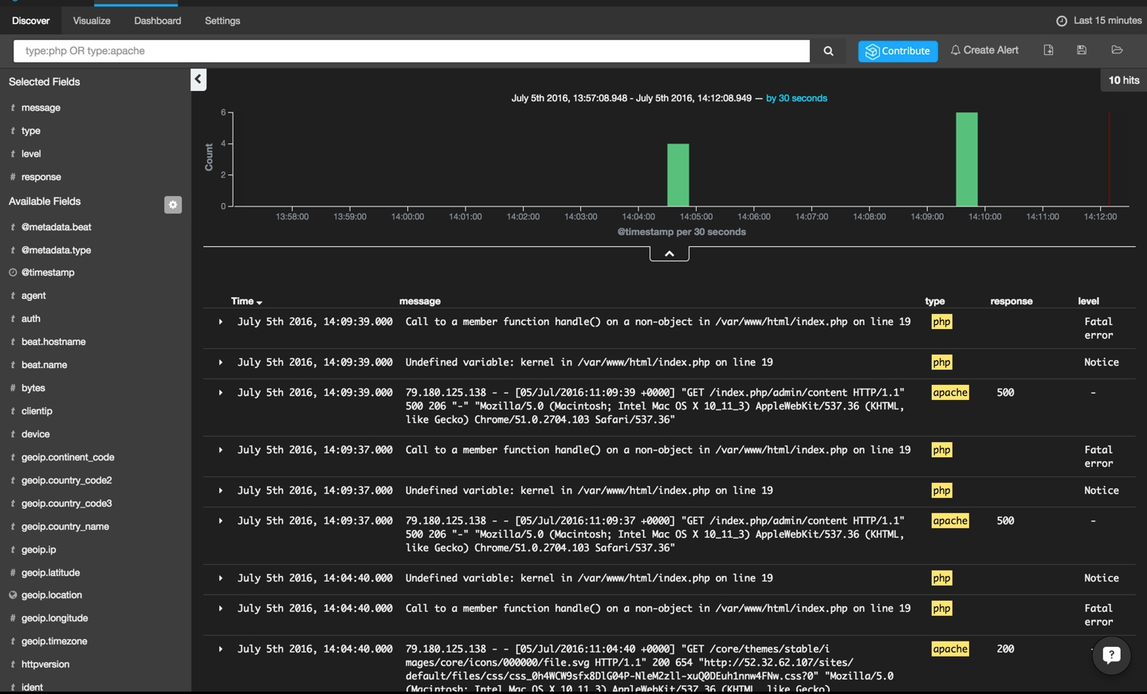Save the current search using the save icon
Image resolution: width=1147 pixels, height=694 pixels.
[x=1082, y=49]
